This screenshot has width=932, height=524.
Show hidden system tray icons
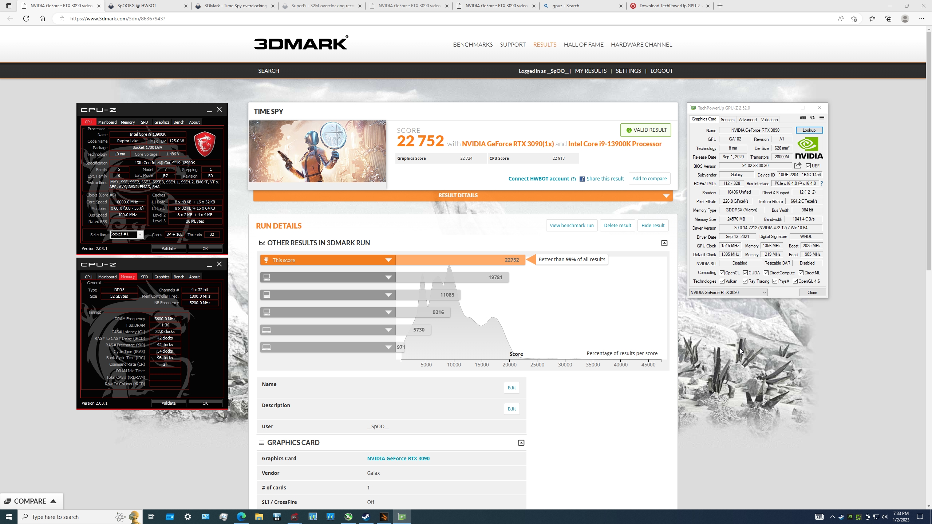[832, 517]
